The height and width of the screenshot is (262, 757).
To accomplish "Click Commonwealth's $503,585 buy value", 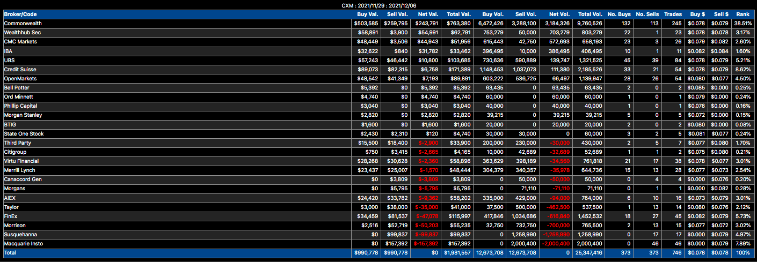I will (366, 24).
